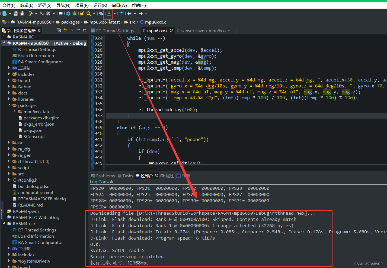Toggle the yellow link with editor arrows
Viewport: 387px width, 268px height.
[65, 30]
